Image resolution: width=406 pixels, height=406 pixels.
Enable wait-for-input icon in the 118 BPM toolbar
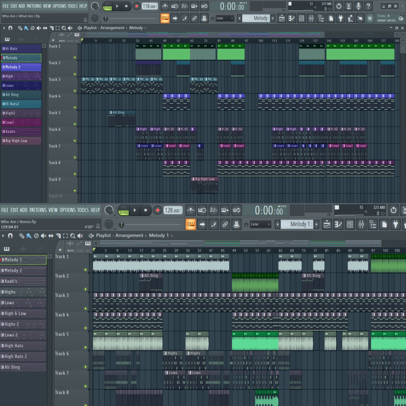175,6
